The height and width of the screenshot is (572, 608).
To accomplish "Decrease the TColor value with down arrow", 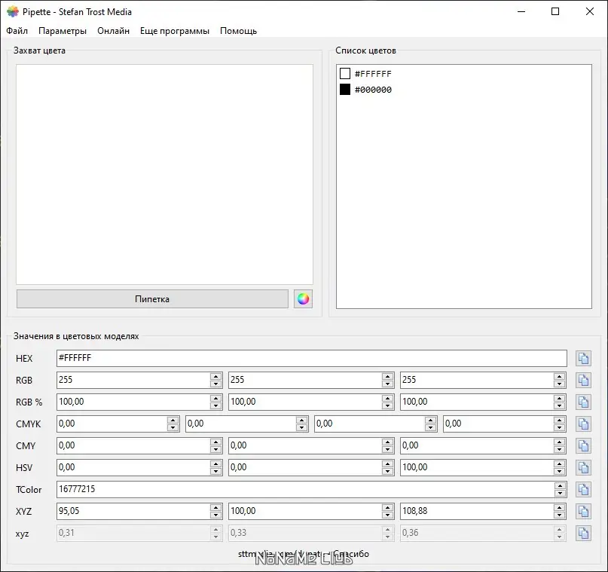I will click(560, 494).
